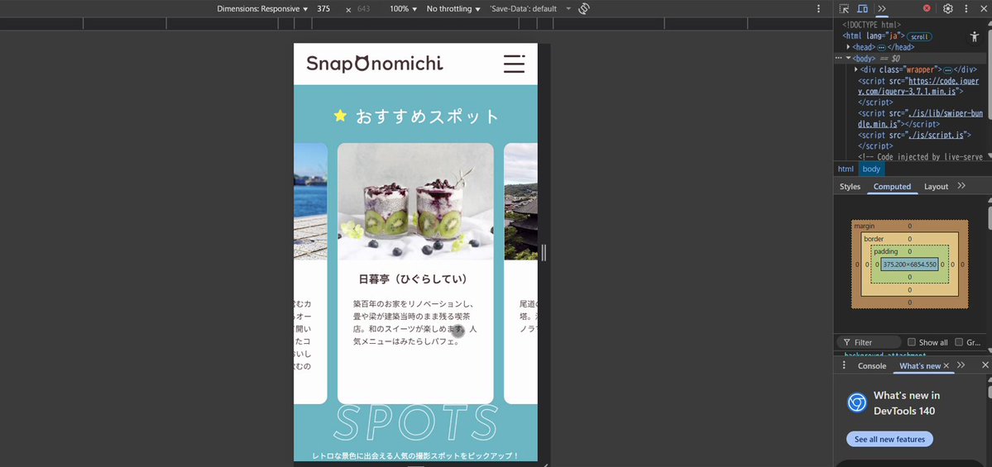Viewport: 992px width, 467px height.
Task: Show more drawer tabs chevron
Action: click(961, 366)
